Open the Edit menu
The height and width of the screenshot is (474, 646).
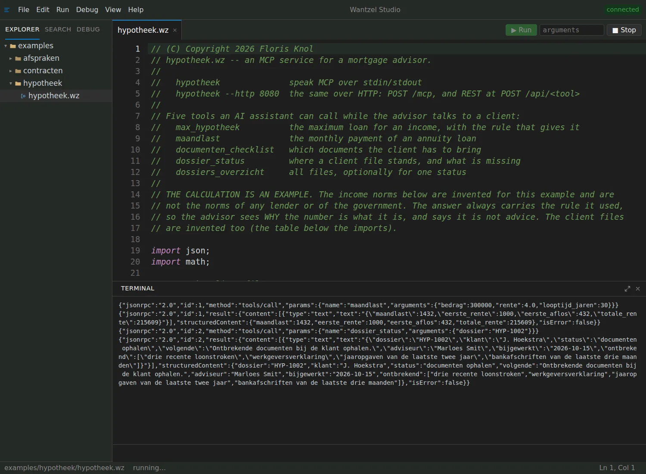tap(43, 9)
